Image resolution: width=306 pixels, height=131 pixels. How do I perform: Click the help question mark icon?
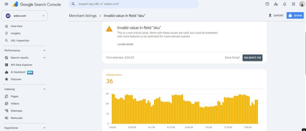click(267, 4)
